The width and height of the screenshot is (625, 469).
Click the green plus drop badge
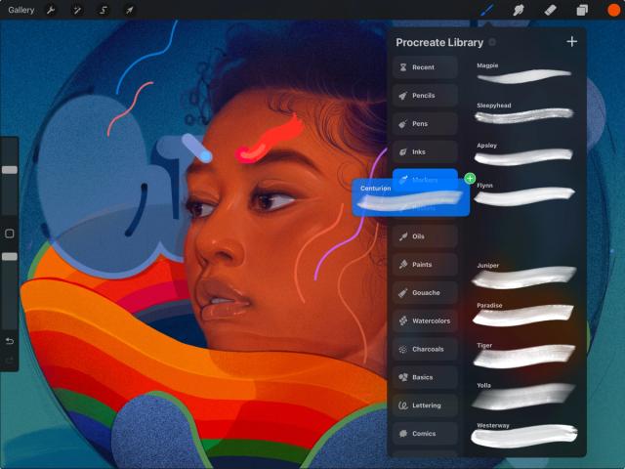(470, 178)
